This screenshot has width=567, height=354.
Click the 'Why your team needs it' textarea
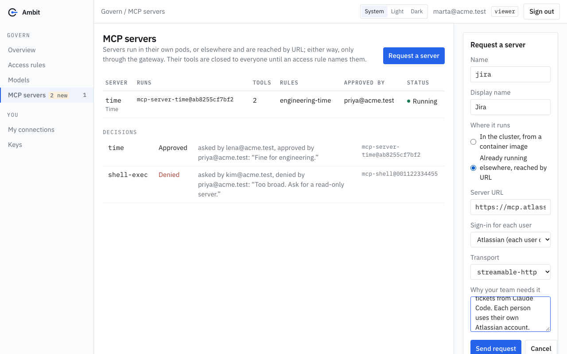pyautogui.click(x=510, y=314)
